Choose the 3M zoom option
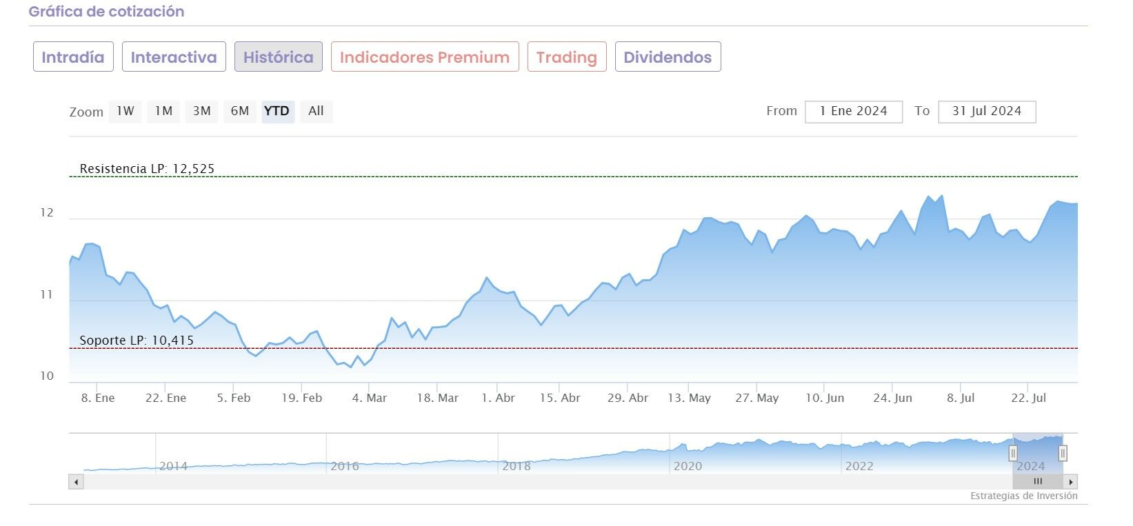Viewport: 1133px width, 526px height. point(201,111)
